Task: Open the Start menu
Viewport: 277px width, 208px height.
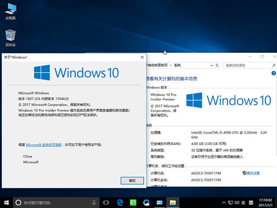Action: [6, 202]
